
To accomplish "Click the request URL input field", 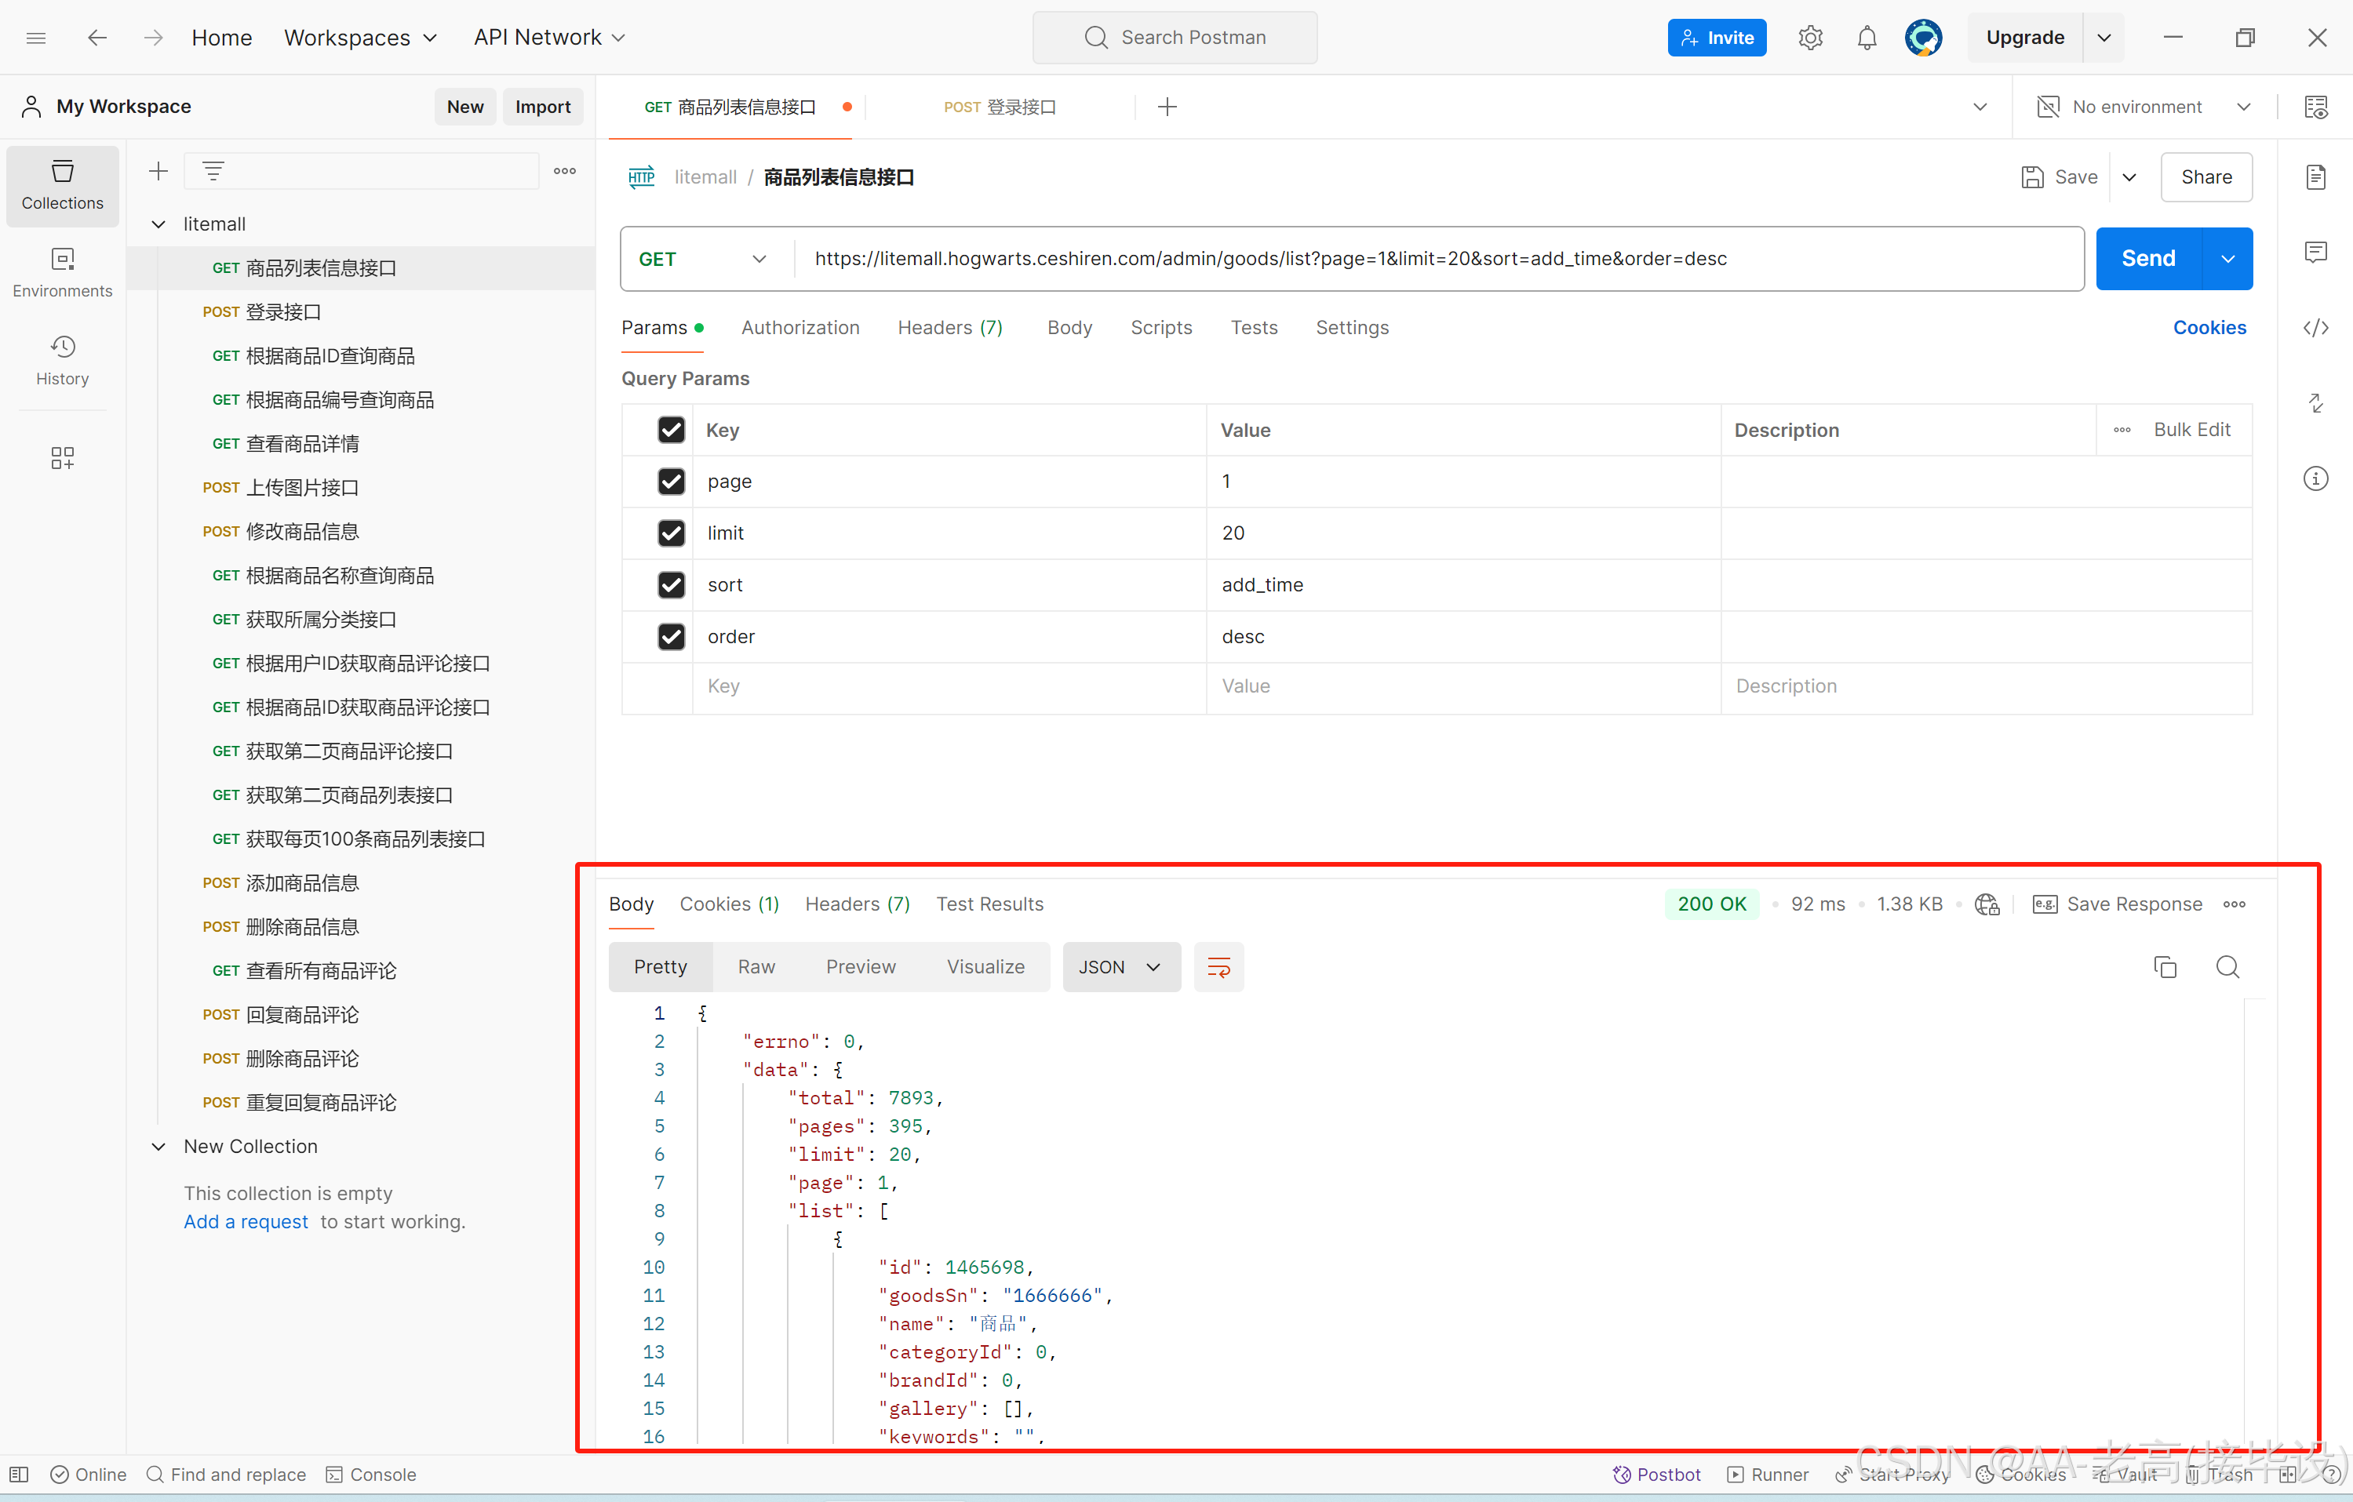I will point(1270,258).
